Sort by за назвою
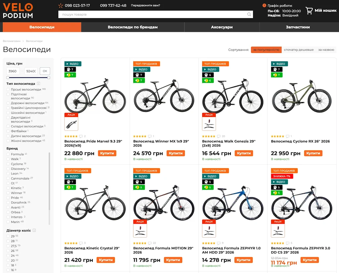The width and height of the screenshot is (339, 273). pos(326,50)
